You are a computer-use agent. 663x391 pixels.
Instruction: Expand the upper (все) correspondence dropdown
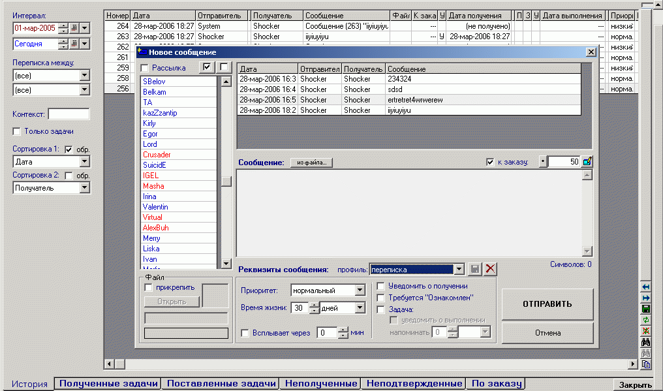pos(85,76)
